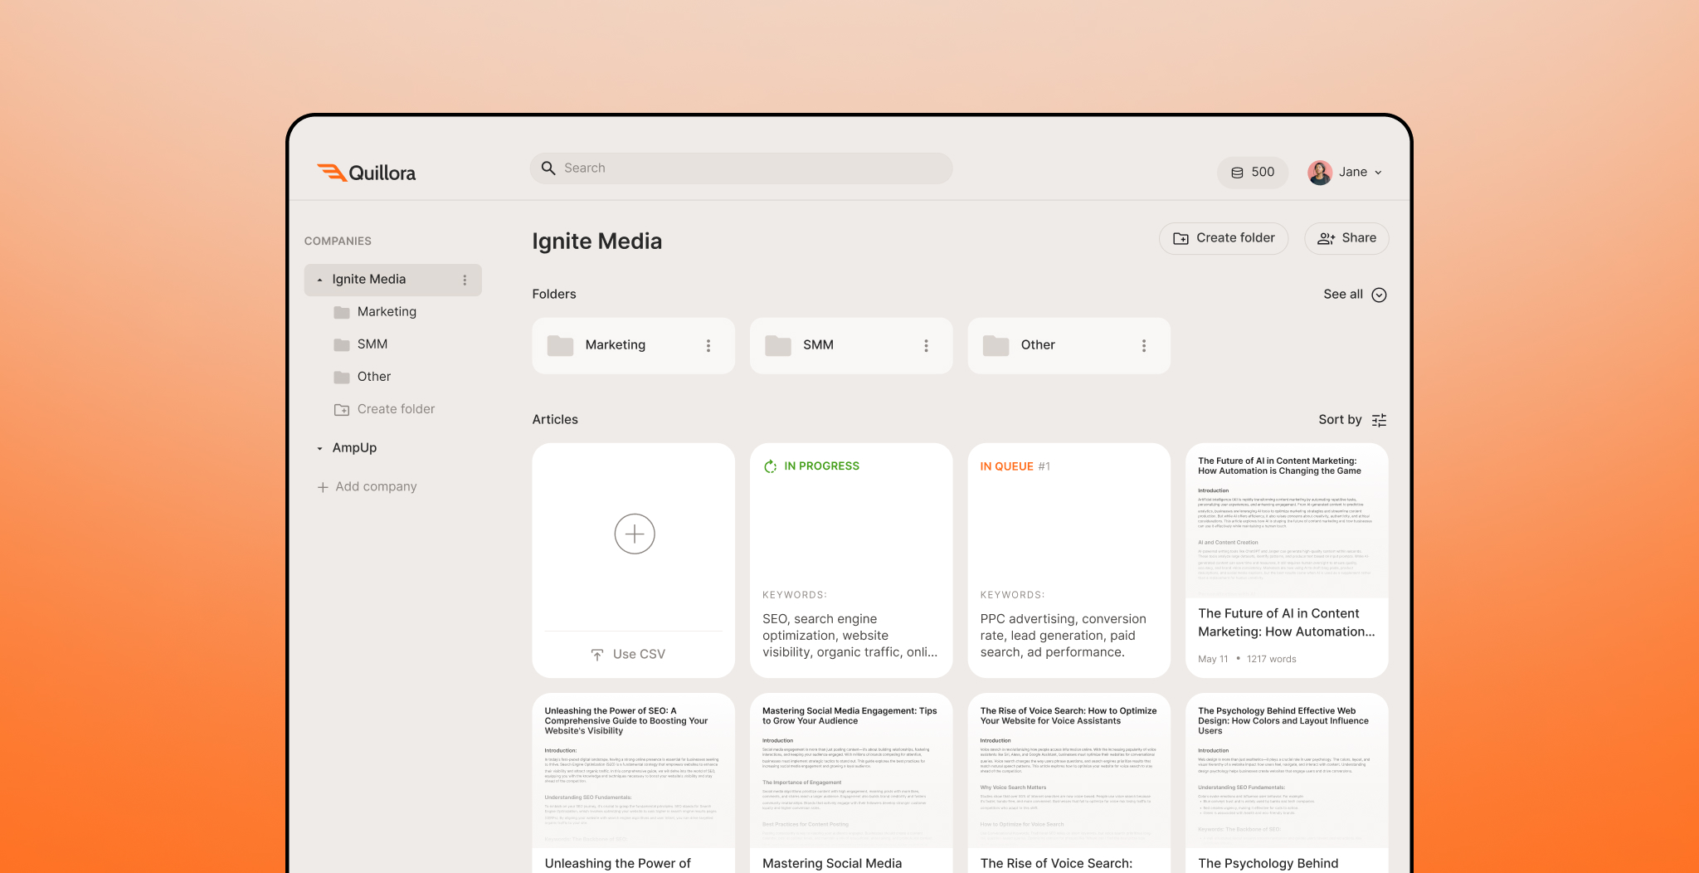Click the Share button

coord(1346,238)
